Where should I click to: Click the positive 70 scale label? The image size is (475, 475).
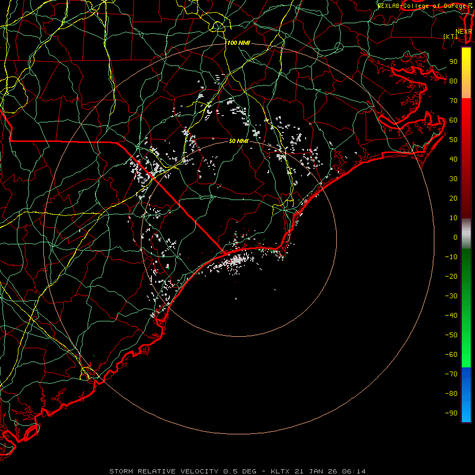(x=453, y=101)
